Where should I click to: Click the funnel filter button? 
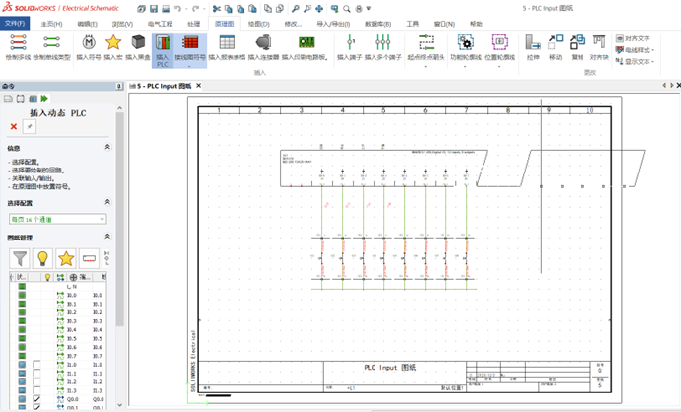(x=20, y=259)
